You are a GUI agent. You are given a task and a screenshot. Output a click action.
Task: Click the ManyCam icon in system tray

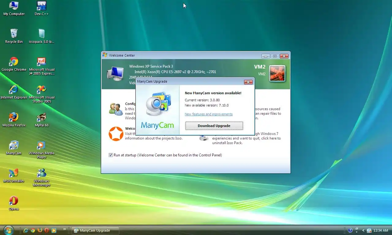369,230
